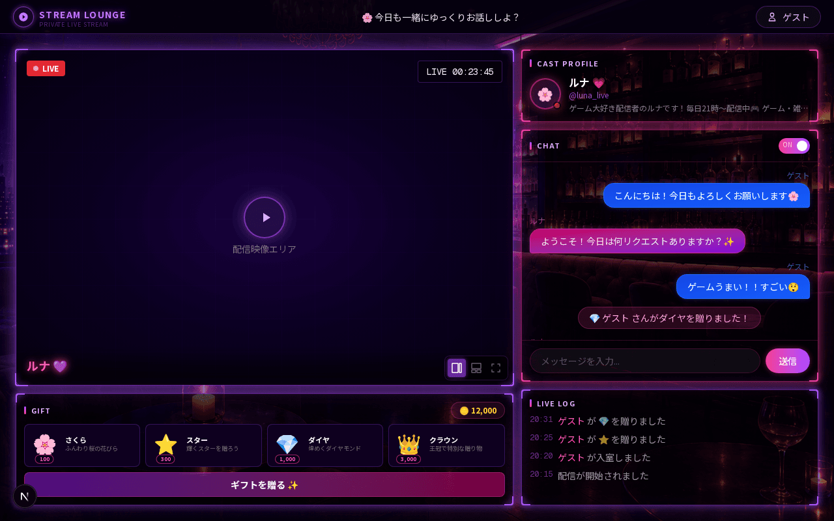
Task: Click the cast profile bio text
Action: pyautogui.click(x=689, y=108)
